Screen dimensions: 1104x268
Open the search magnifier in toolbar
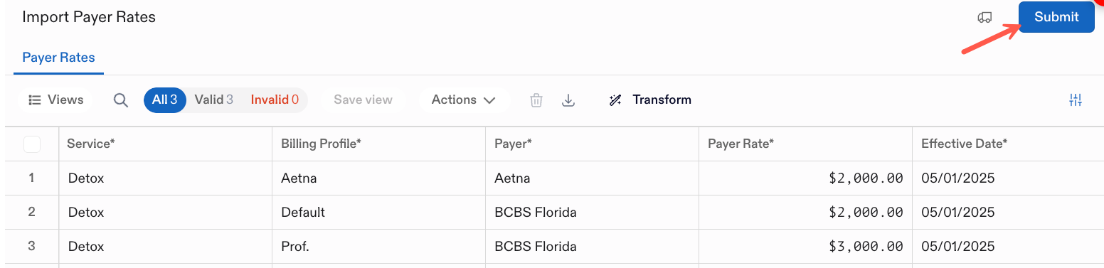pos(121,100)
